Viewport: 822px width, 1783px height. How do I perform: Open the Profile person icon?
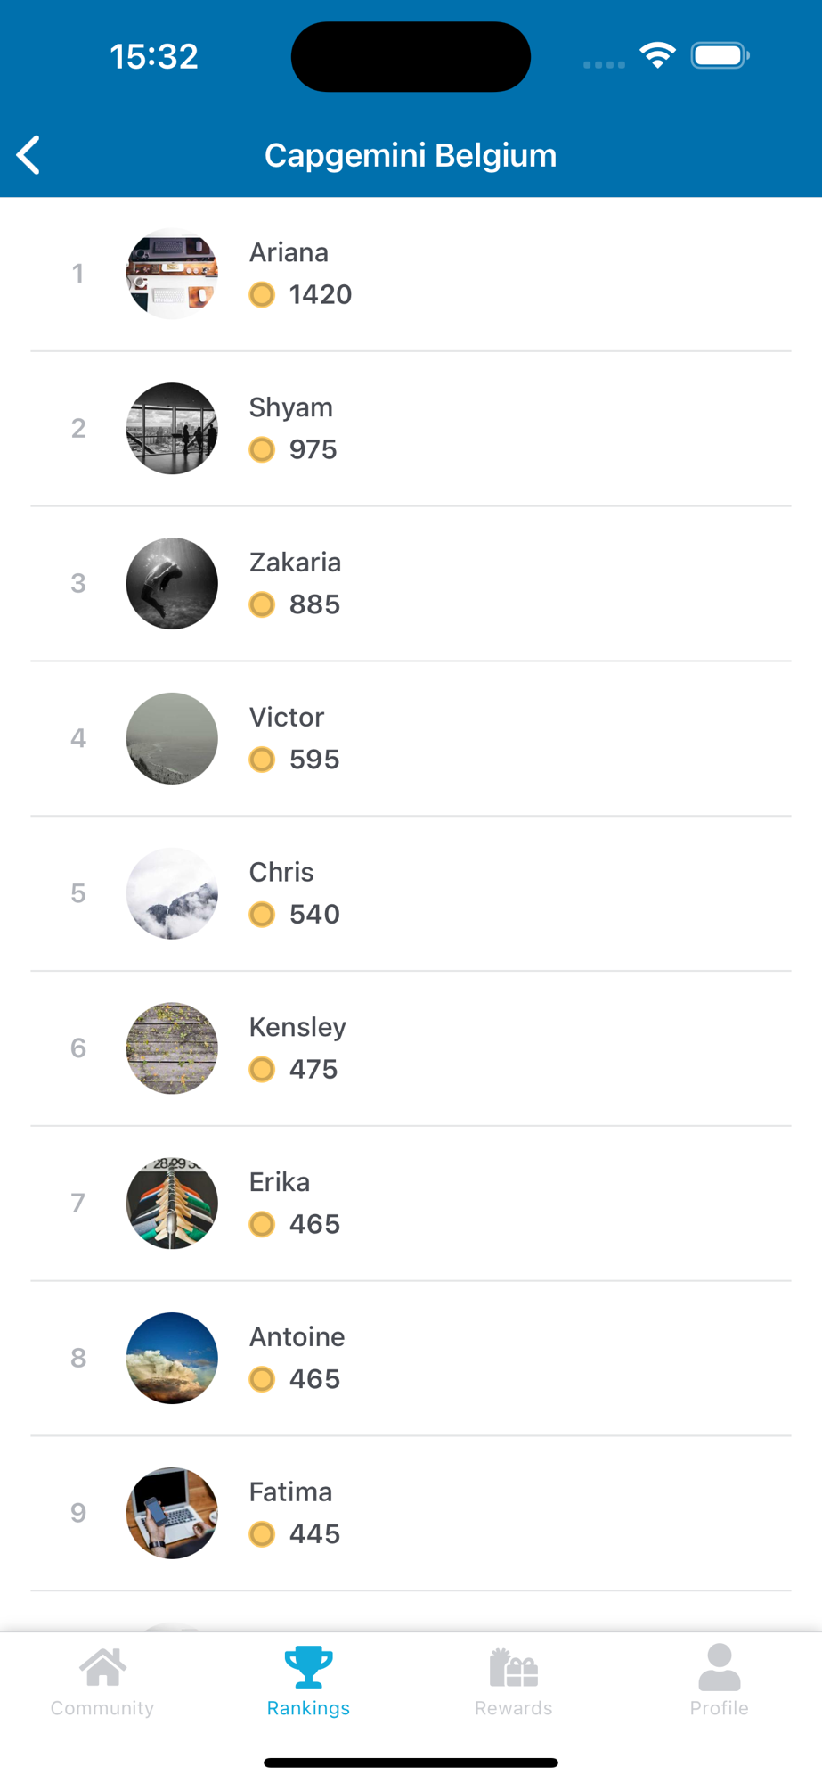pos(720,1667)
